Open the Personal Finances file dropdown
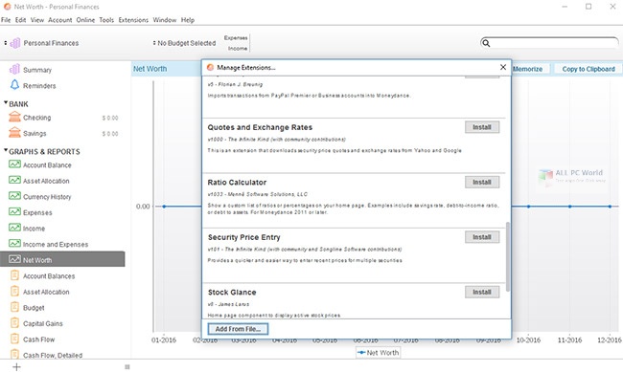 tap(6, 43)
